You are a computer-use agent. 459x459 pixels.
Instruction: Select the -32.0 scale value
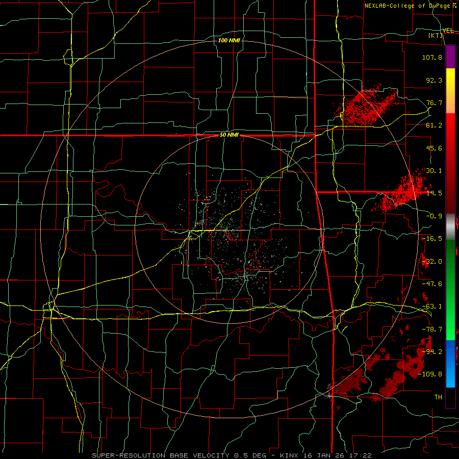[432, 262]
